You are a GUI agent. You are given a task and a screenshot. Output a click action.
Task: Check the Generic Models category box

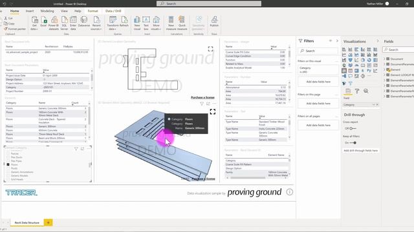click(x=8, y=175)
